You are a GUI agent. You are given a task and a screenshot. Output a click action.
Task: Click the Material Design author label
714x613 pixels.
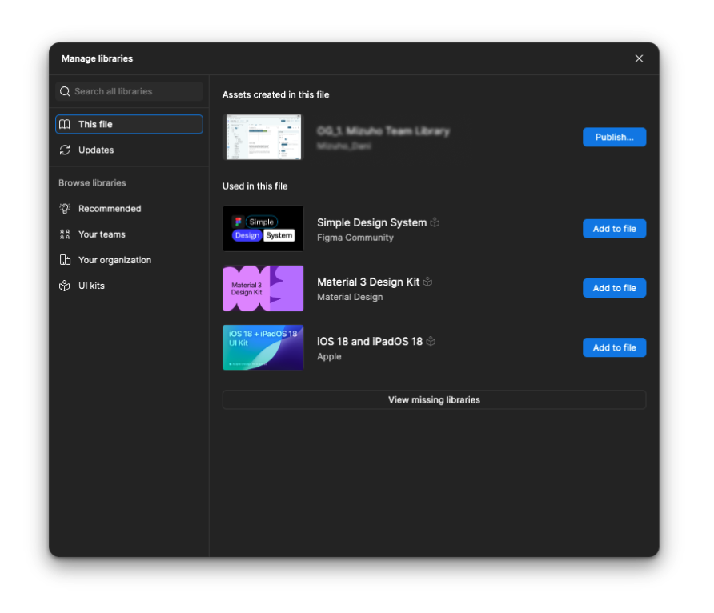(x=350, y=297)
